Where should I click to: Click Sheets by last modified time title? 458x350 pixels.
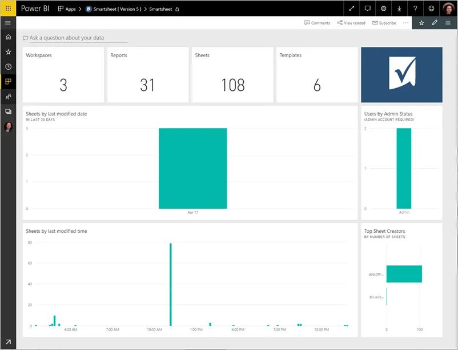(56, 231)
